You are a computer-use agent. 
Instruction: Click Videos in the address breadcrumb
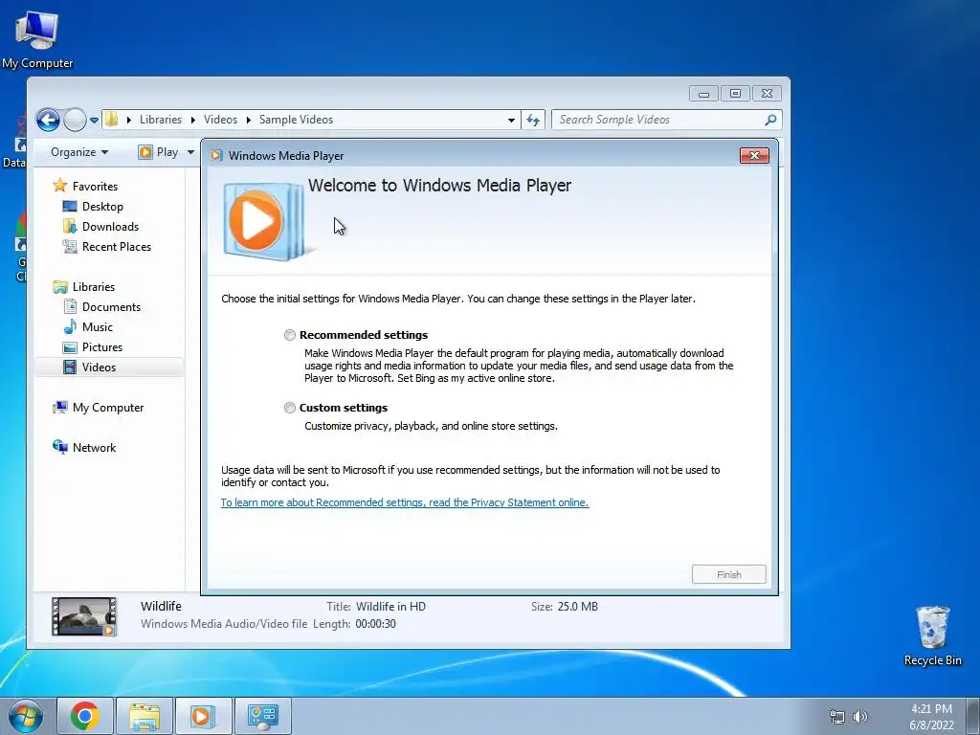[220, 120]
